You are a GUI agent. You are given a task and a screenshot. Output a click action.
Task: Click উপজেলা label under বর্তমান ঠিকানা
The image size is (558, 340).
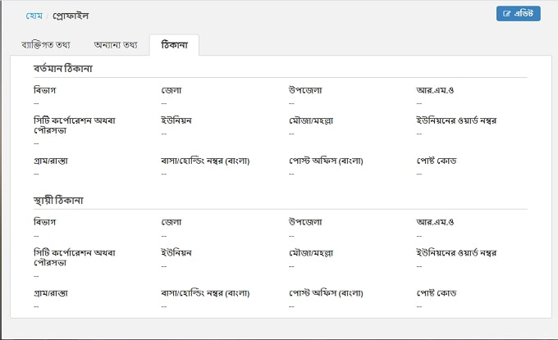coord(305,90)
